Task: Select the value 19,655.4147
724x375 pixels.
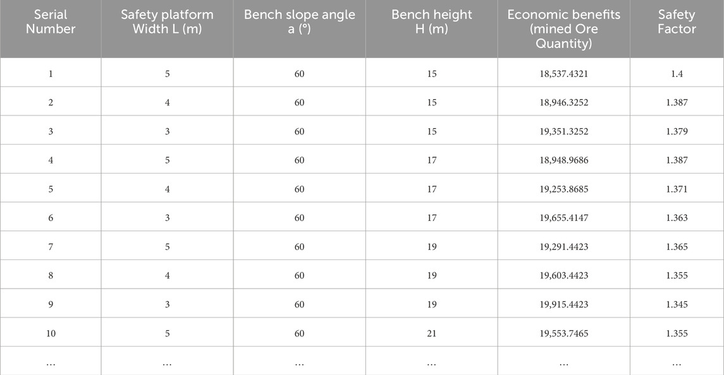Action: coord(563,218)
